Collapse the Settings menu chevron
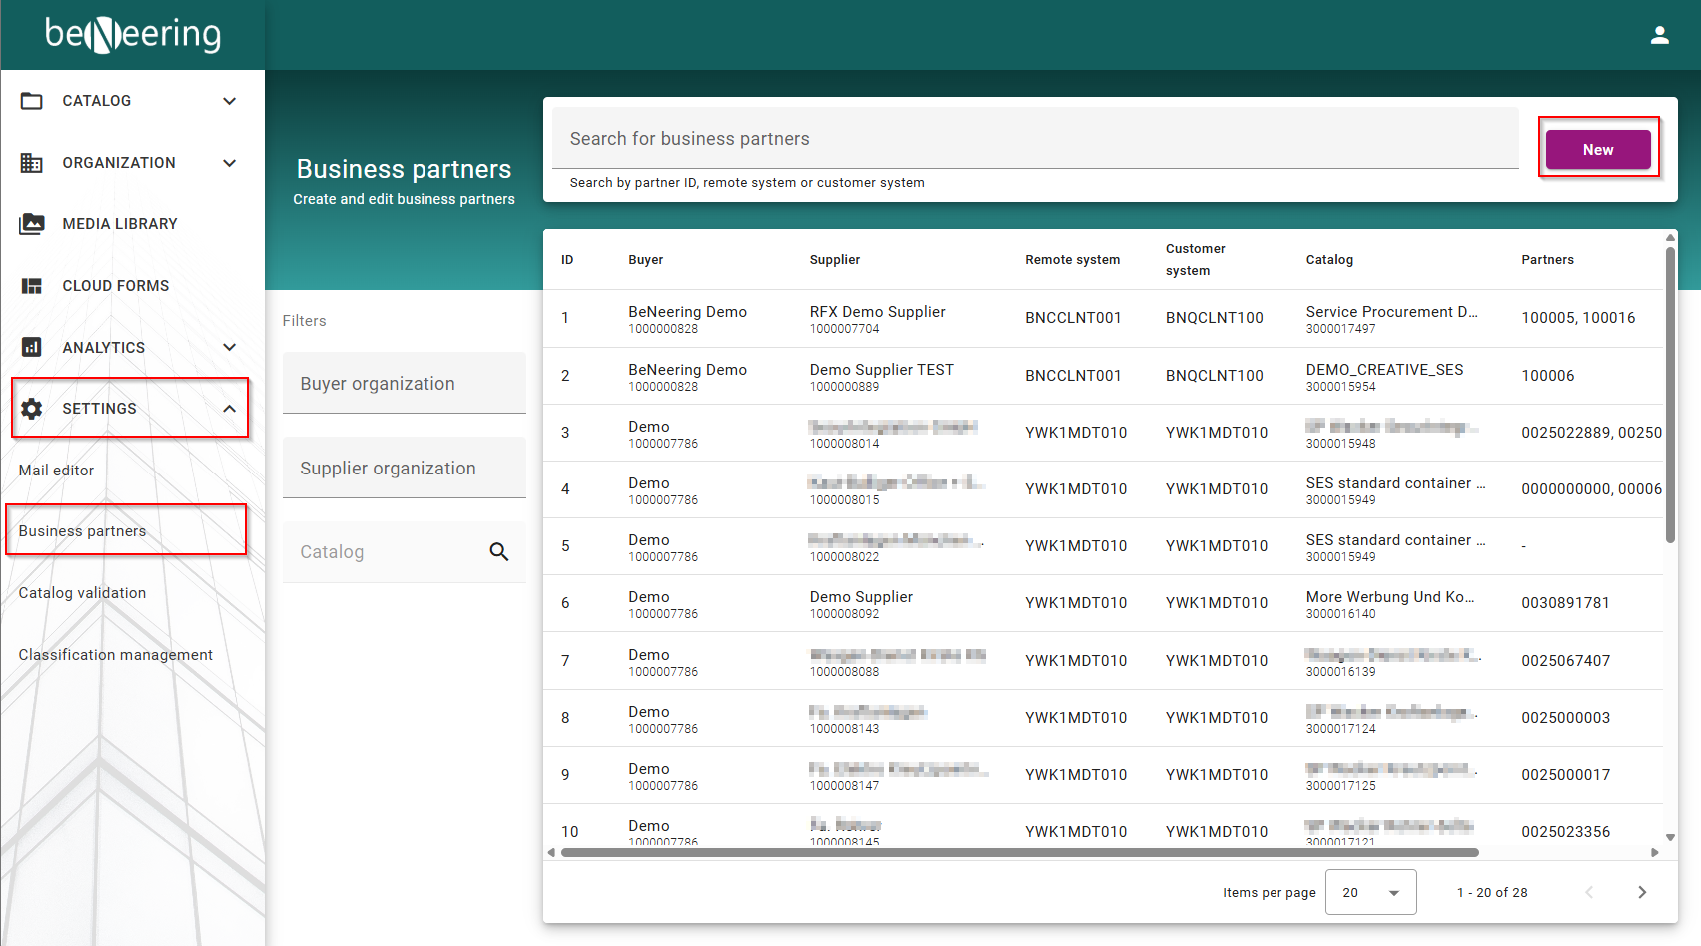1701x946 pixels. pos(229,409)
